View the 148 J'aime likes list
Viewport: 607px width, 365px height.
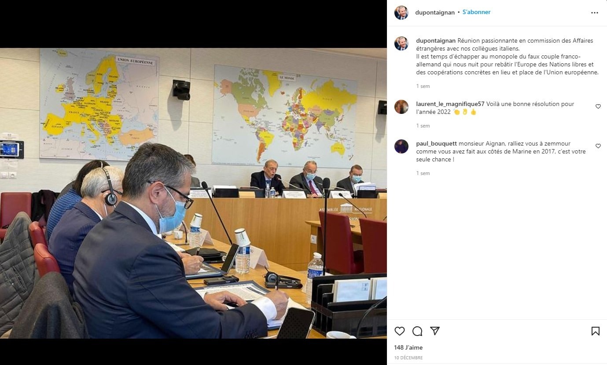(x=408, y=347)
